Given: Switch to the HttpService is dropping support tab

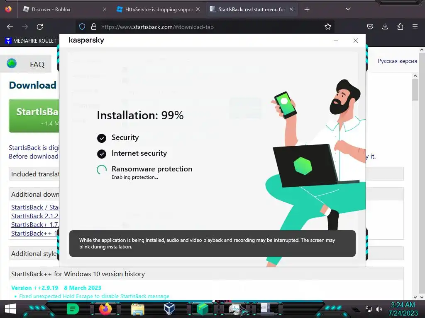Looking at the screenshot, I should click(x=159, y=10).
